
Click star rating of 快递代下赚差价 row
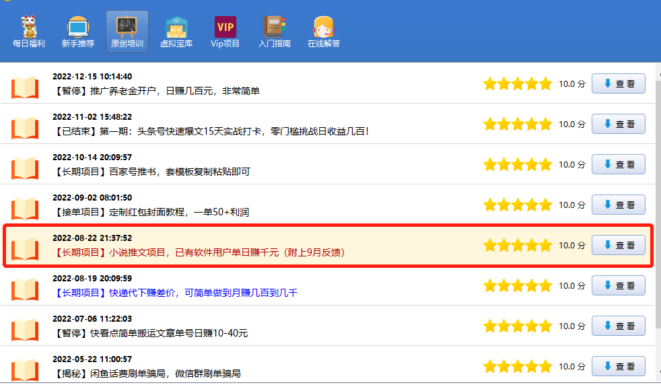click(x=518, y=286)
